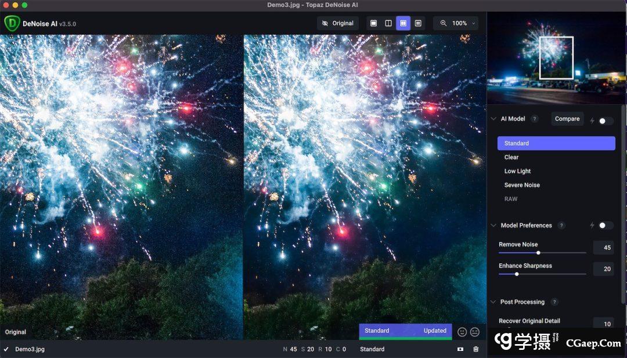The image size is (627, 358).
Task: Select the Low Light model
Action: tap(517, 171)
